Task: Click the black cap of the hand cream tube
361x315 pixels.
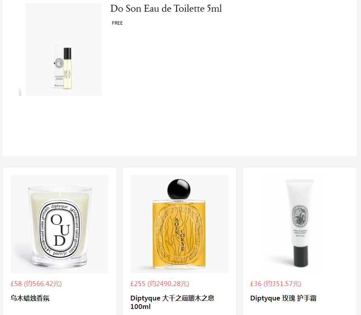Action: 301,257
